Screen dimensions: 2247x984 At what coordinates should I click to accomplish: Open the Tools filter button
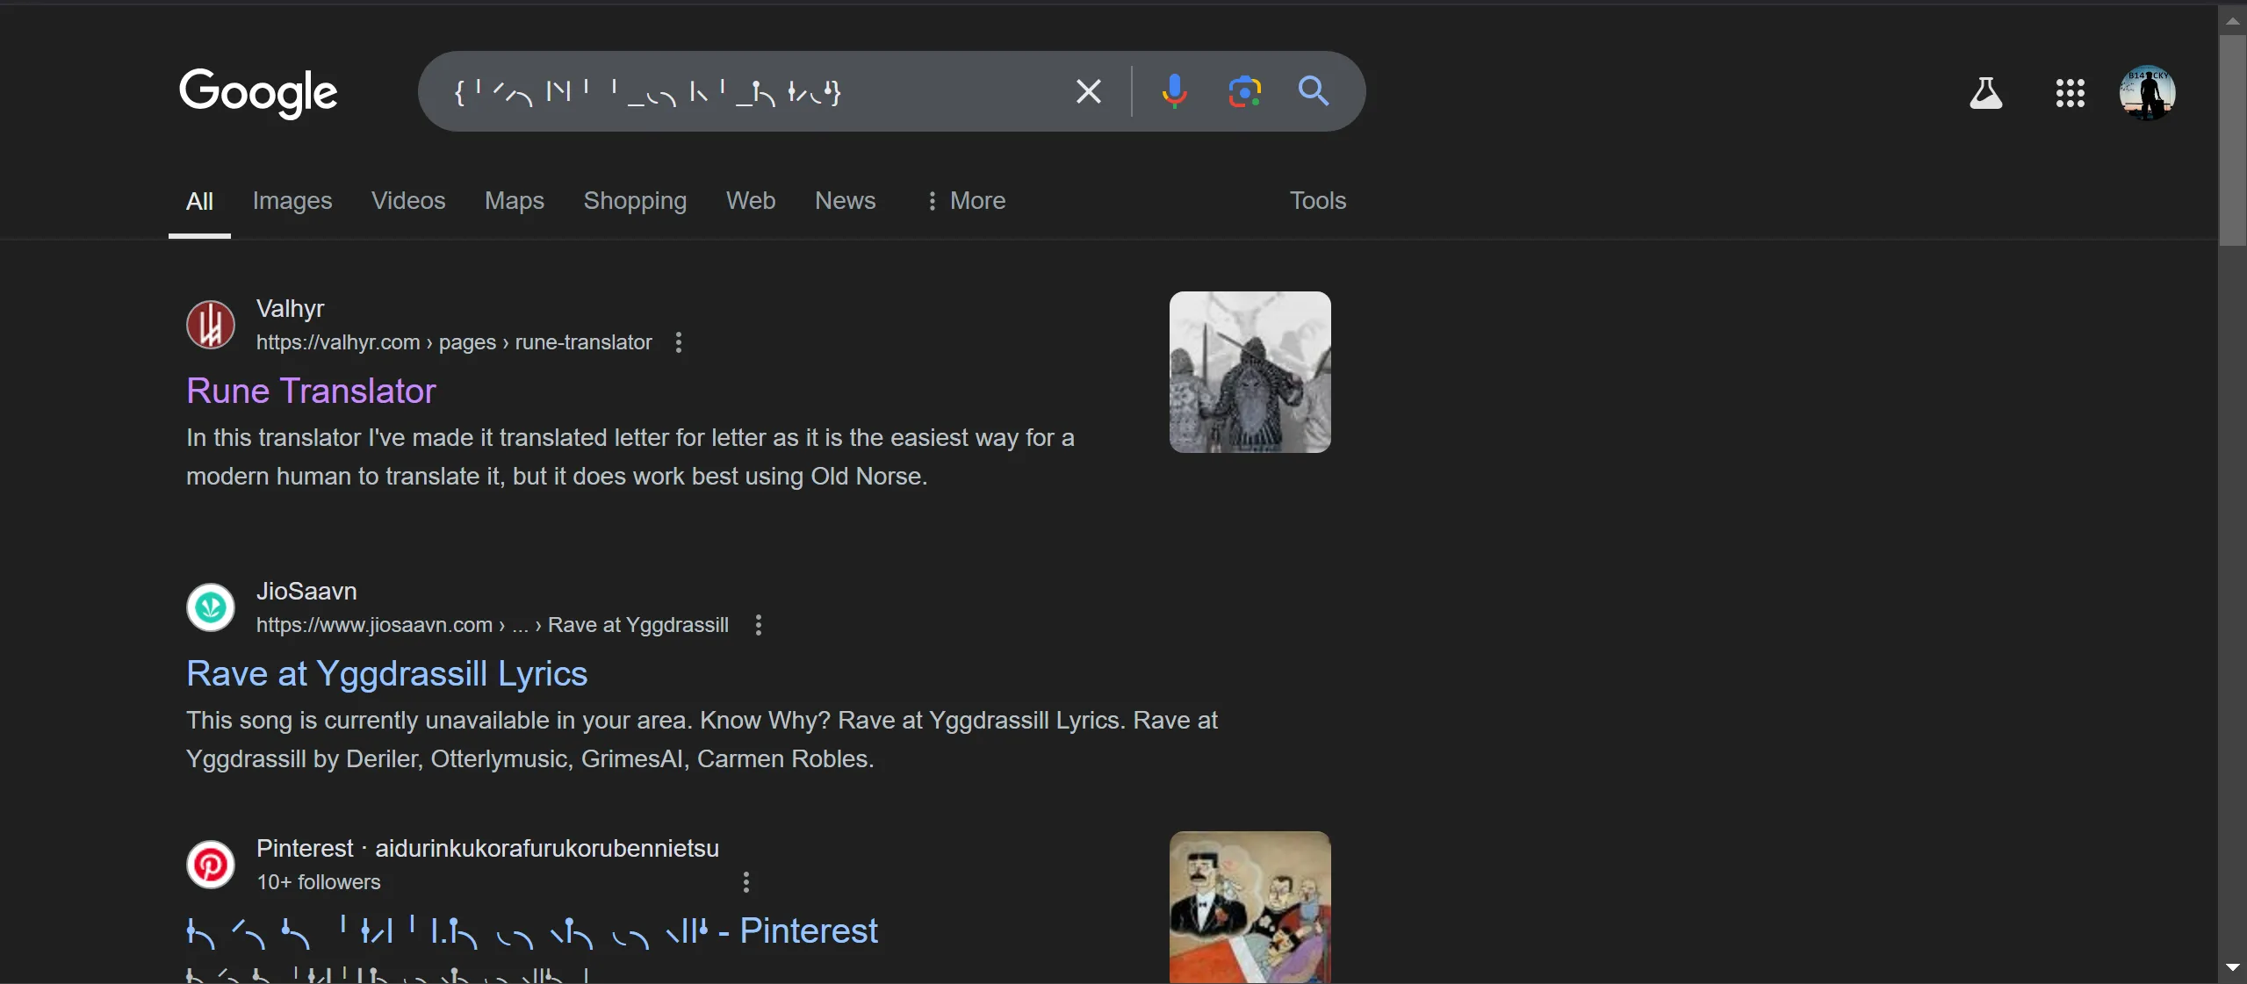[x=1317, y=201]
